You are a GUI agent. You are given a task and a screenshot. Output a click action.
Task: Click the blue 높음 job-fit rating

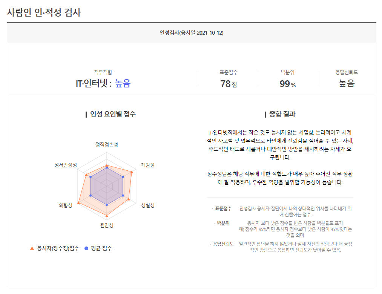[x=123, y=83]
